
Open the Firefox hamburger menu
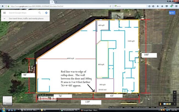176,6
